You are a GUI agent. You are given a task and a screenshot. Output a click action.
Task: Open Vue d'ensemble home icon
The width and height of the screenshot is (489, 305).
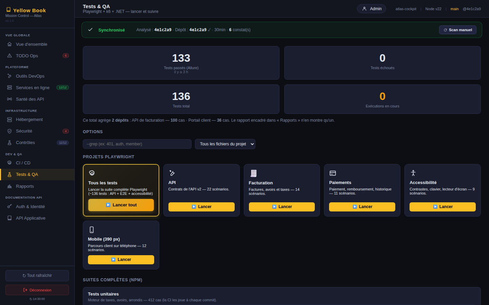coord(10,44)
